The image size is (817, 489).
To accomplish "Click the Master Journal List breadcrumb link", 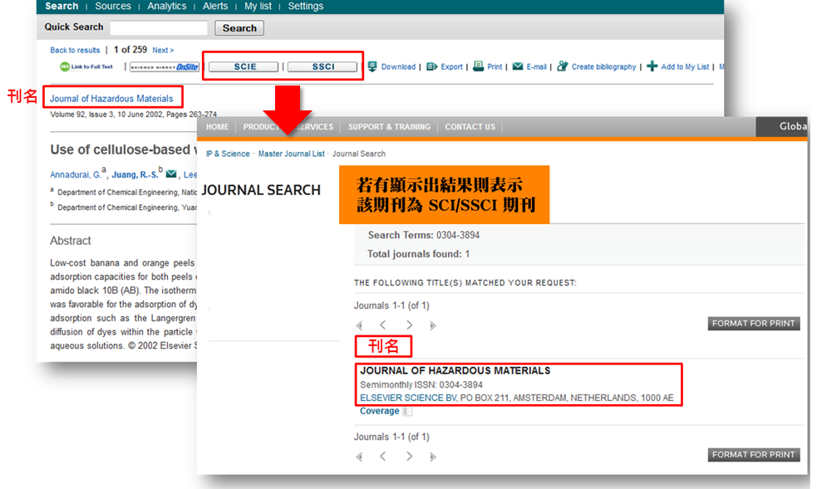I will click(x=291, y=154).
